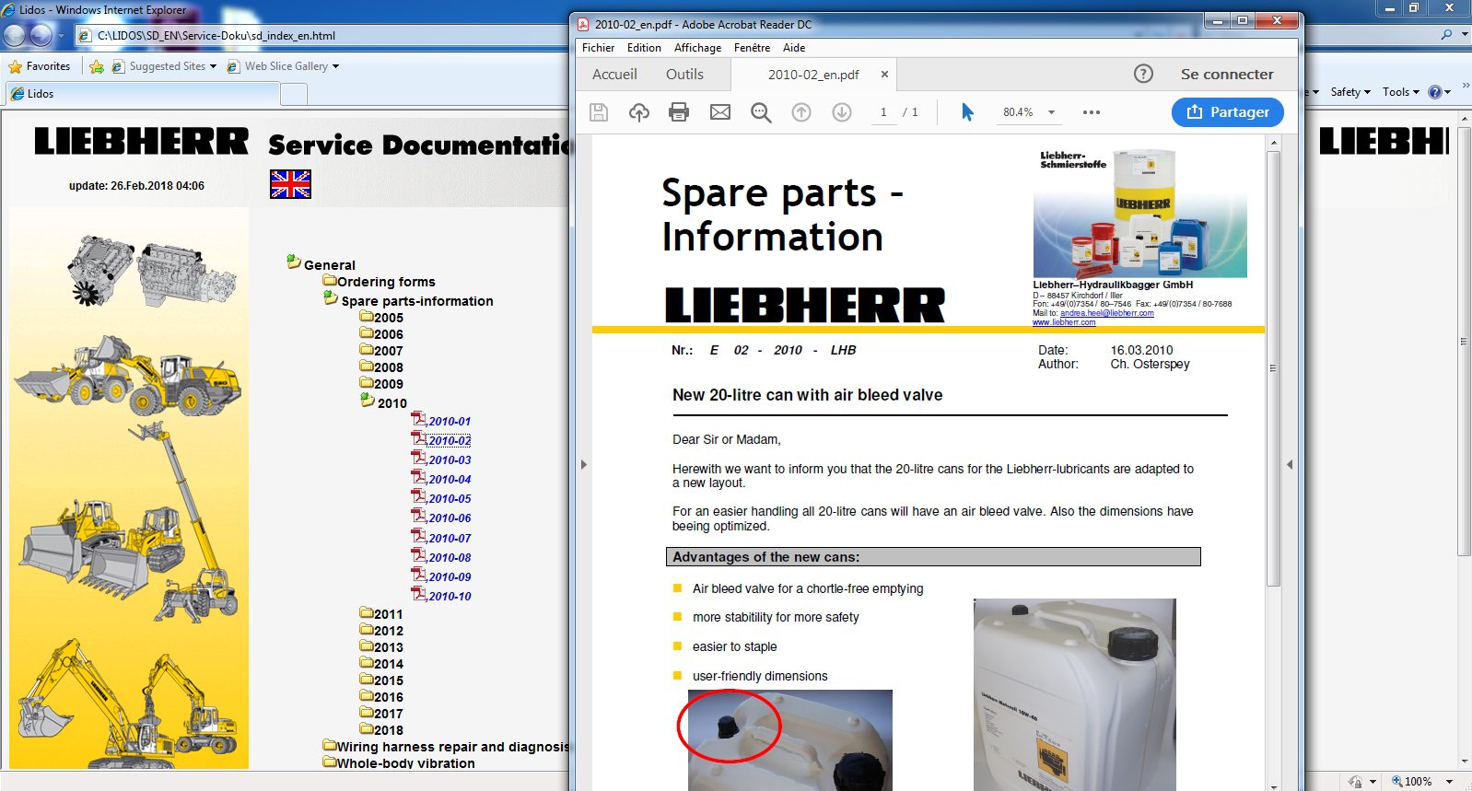Viewport: 1472px width, 791px height.
Task: Select the Lidos tab in Internet Explorer
Action: pos(142,93)
